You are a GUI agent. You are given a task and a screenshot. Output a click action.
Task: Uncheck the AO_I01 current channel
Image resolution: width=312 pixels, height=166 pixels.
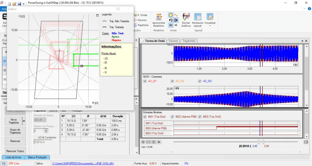145,81
